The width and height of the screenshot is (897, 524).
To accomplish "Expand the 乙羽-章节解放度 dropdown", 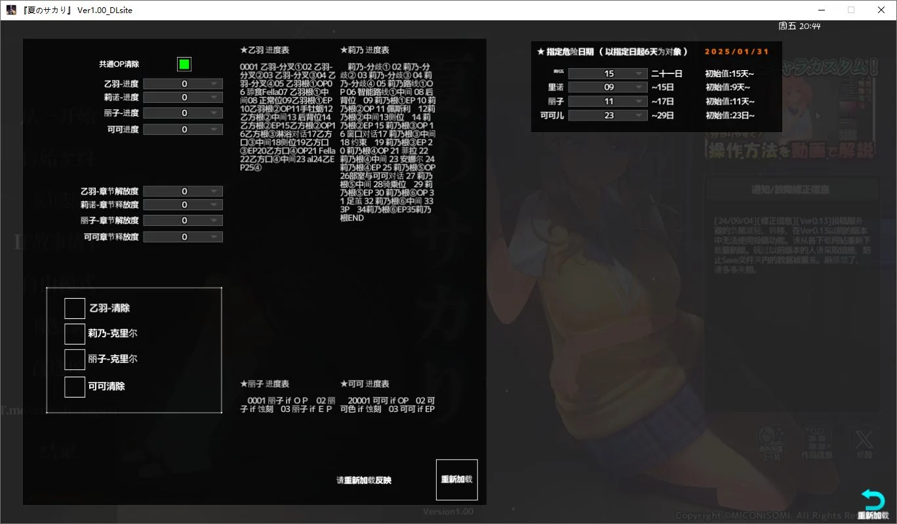I will (182, 191).
